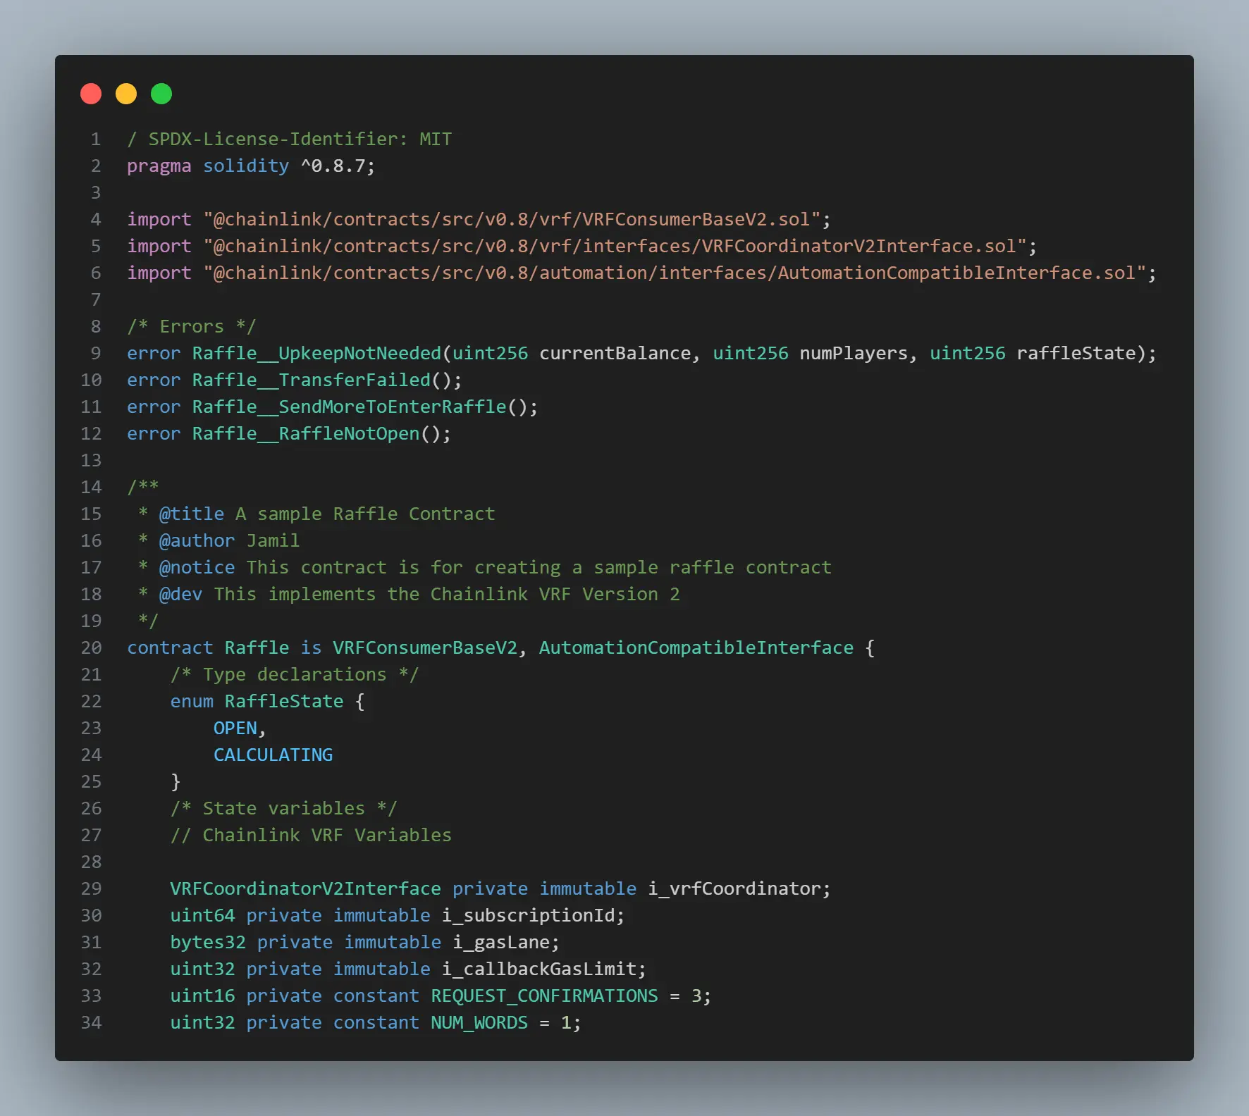Image resolution: width=1249 pixels, height=1116 pixels.
Task: Click 'i_callbackGasLimit' variable
Action: 539,969
